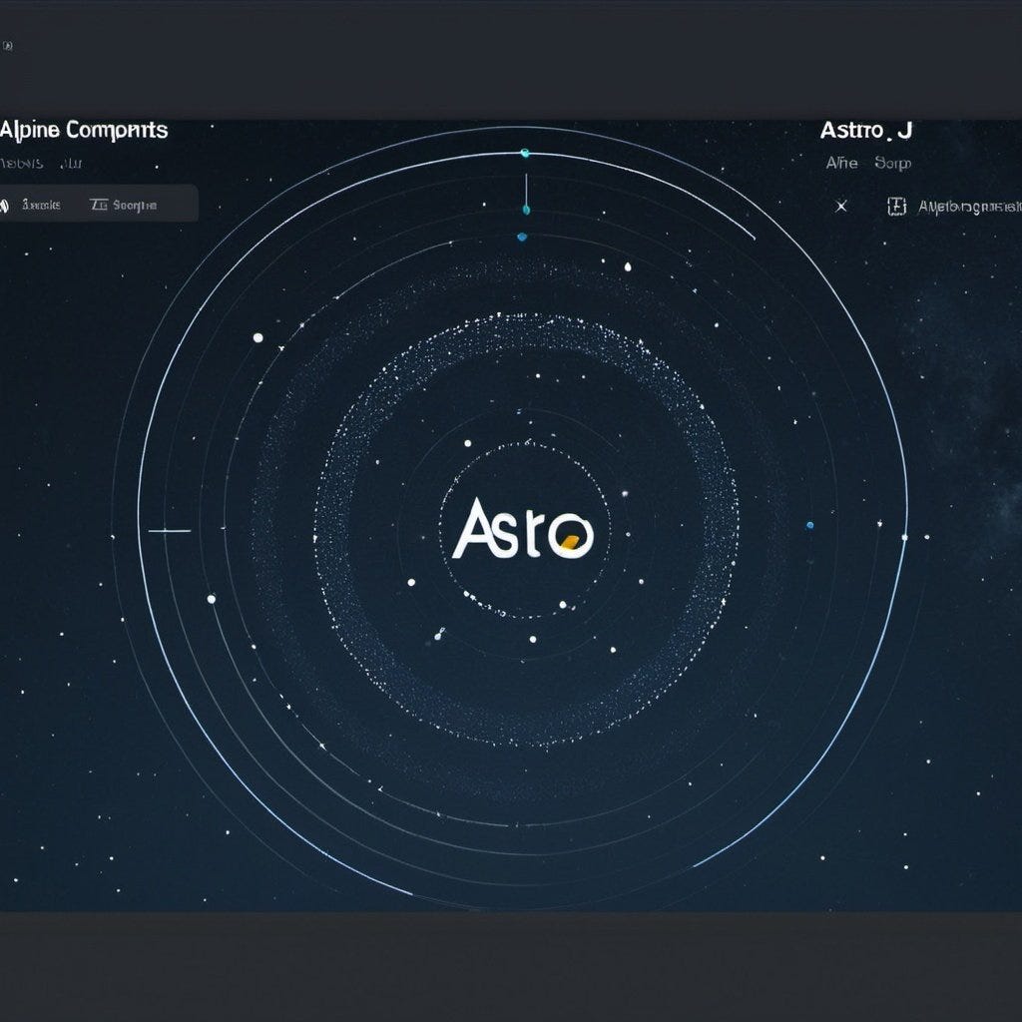Select the square grid icon beside Aletovogrisis label
Viewport: 1022px width, 1022px height.
(896, 205)
